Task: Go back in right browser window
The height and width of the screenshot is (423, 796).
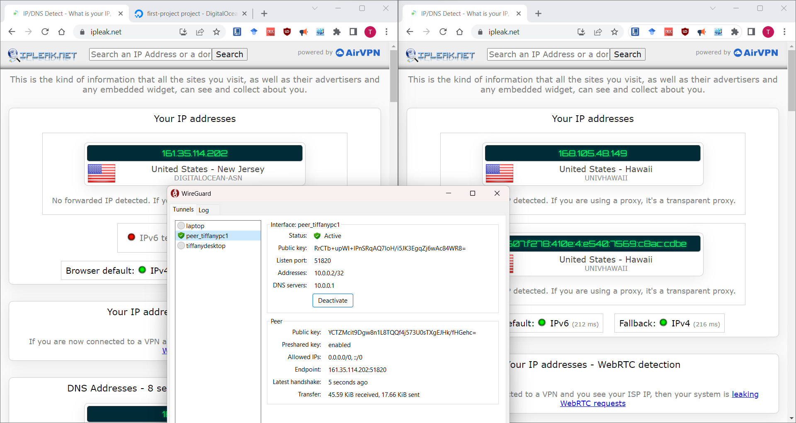Action: 410,32
